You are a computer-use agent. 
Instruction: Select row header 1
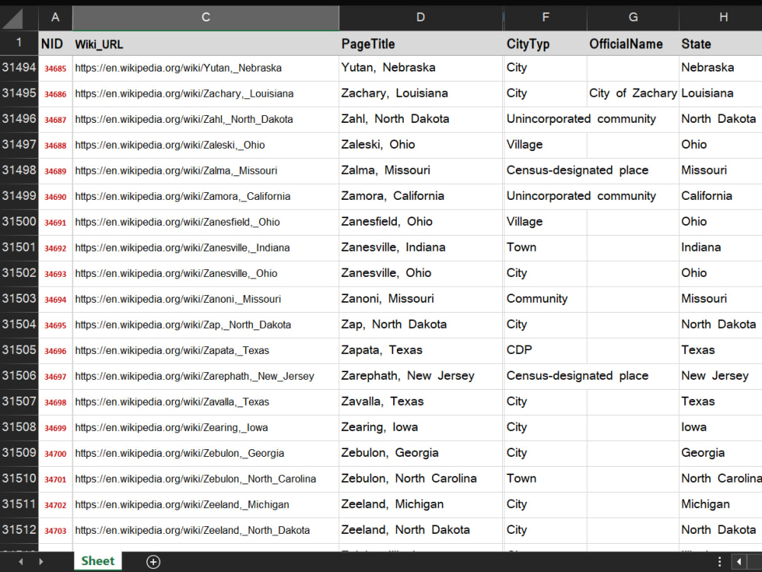(x=19, y=43)
